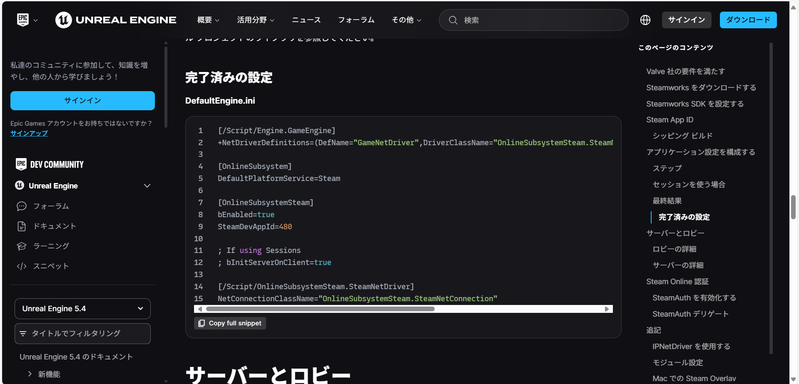
Task: Click the Unreal Engine logo
Action: pos(116,20)
